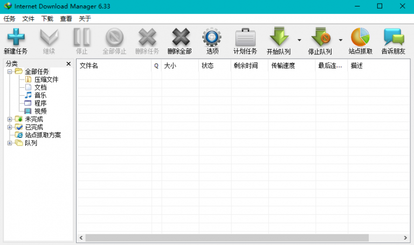Viewport: 414px width, 245px height.
Task: Click the 全部停止 toolbar icon
Action: point(114,37)
